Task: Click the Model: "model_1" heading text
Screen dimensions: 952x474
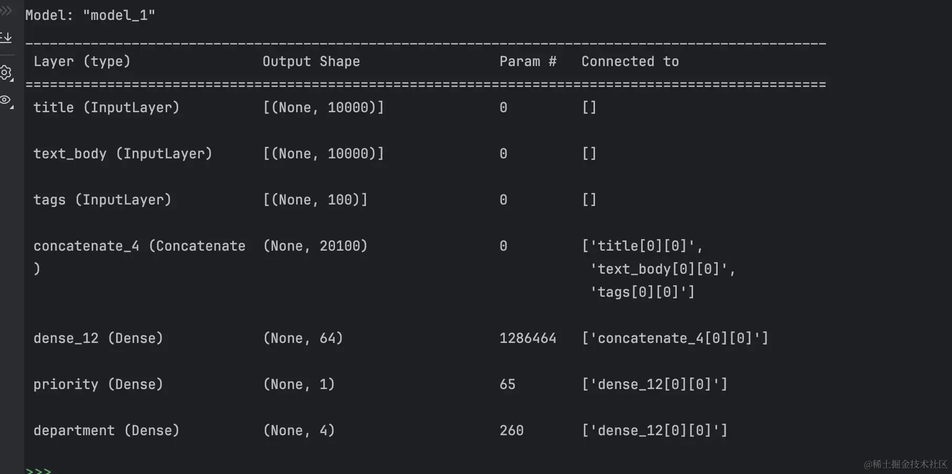Action: tap(90, 15)
